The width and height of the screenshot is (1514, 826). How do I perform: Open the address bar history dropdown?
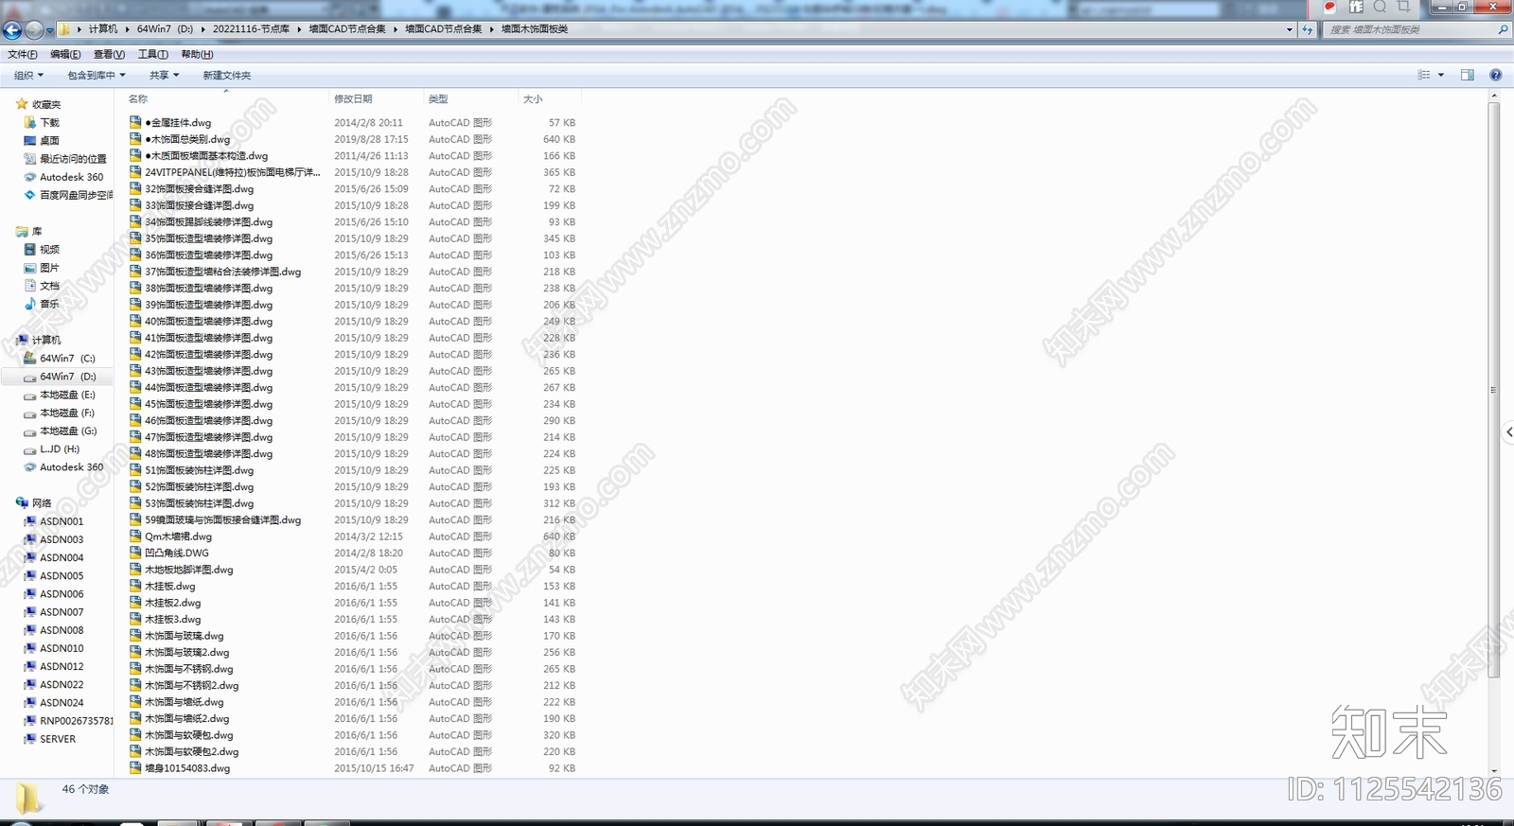(1290, 29)
